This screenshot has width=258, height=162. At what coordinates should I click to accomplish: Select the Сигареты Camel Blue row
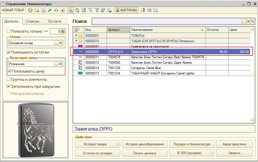tap(162, 68)
